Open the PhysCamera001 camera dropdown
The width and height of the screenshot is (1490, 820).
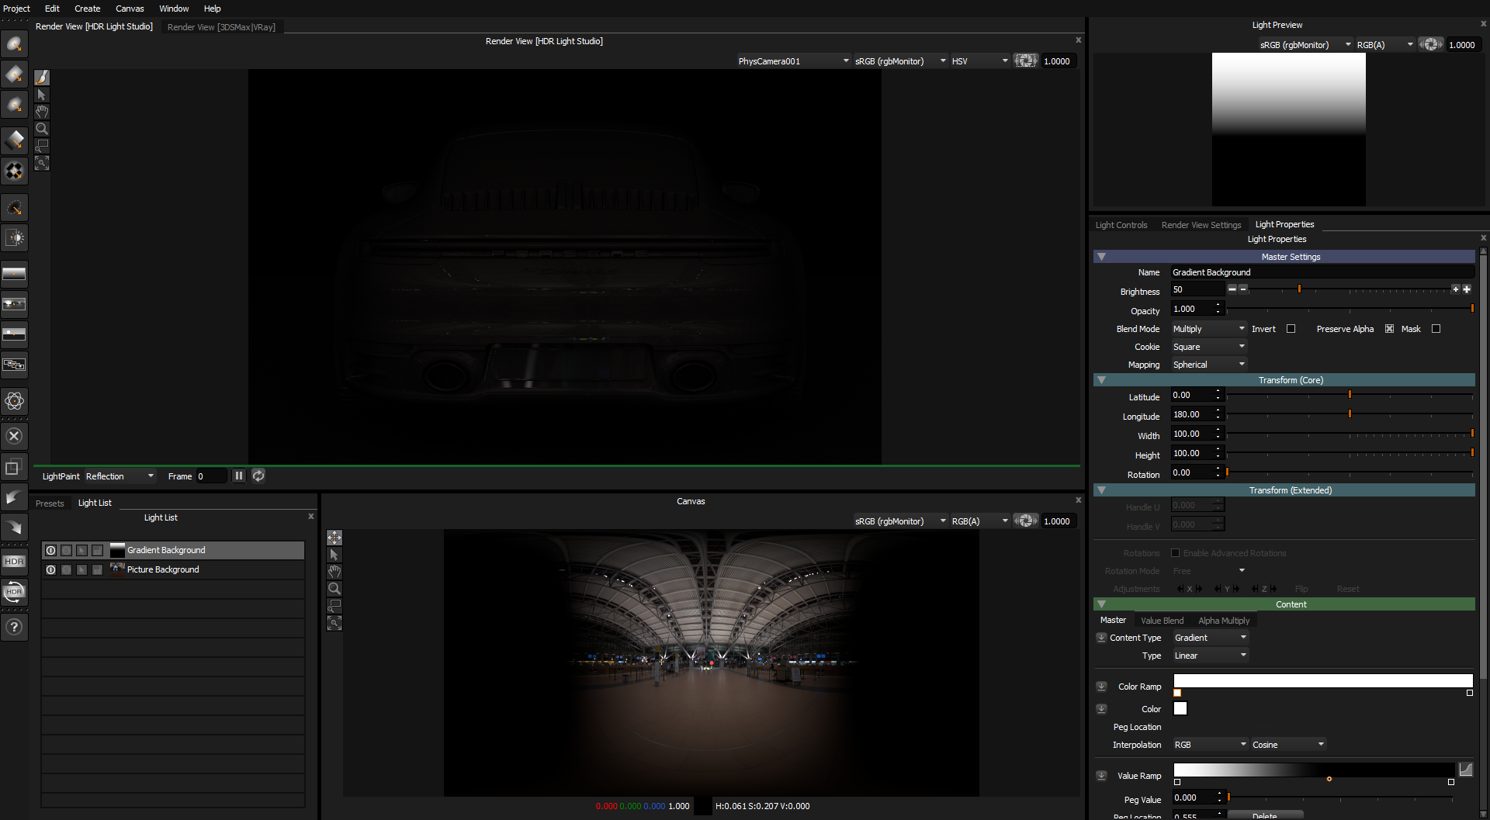tap(793, 61)
